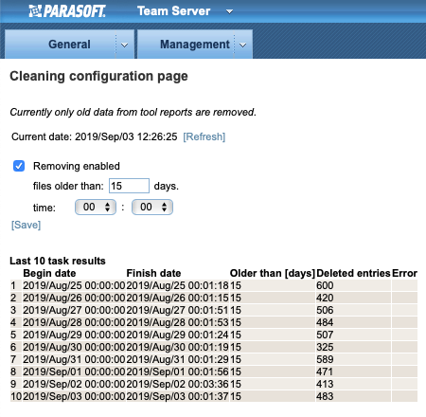Click the Parasoft logo
Screen dimensions: 426x417
coord(67,11)
